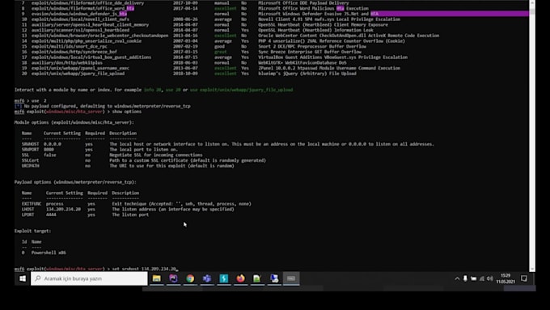Click the 'show options' command text

coord(127,112)
